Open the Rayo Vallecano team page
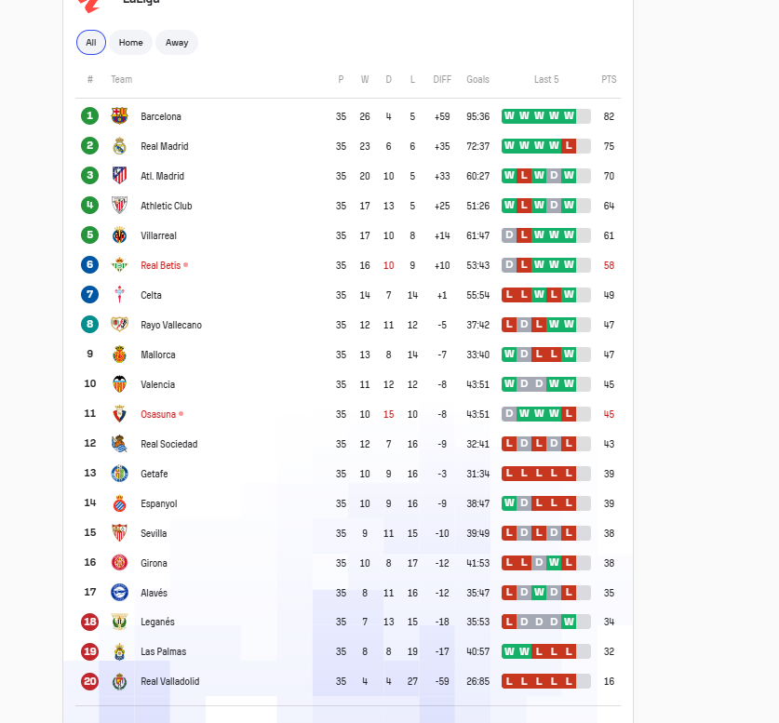 [171, 326]
